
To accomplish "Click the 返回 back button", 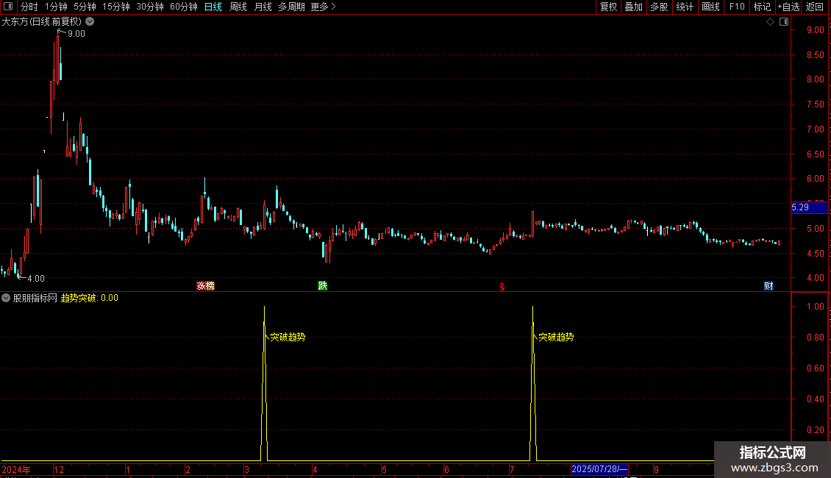I will pyautogui.click(x=815, y=7).
